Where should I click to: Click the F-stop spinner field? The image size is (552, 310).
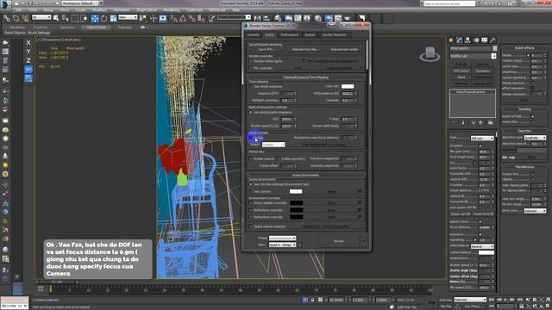(348, 119)
